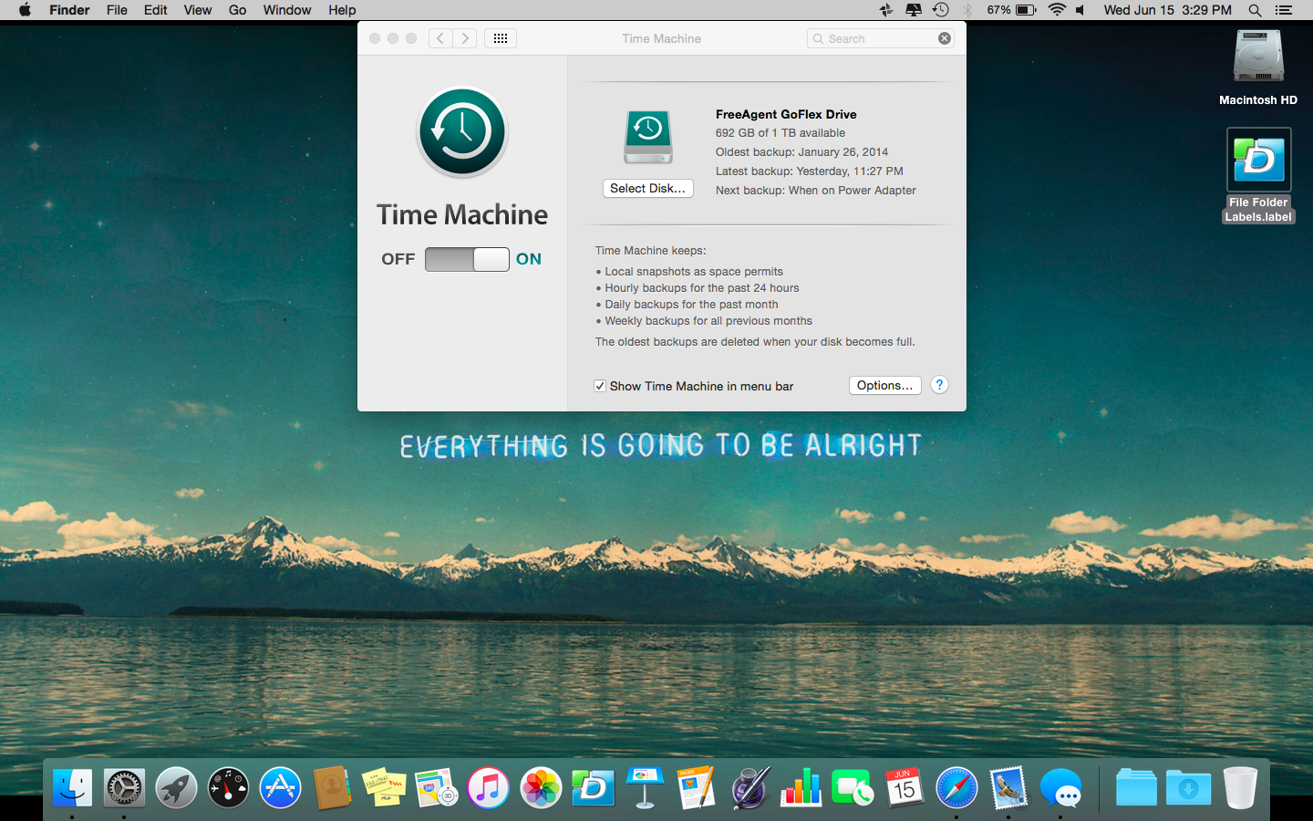Open the Downloads folder in the Dock

[1188, 786]
